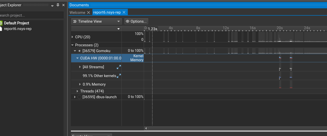
Task: Open Project Explorer panel options arrow
Action: point(52,6)
